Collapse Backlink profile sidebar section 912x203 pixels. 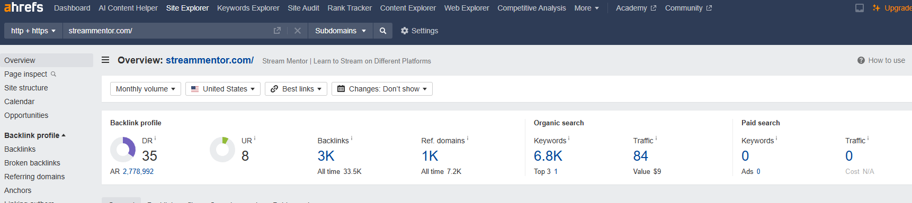35,135
